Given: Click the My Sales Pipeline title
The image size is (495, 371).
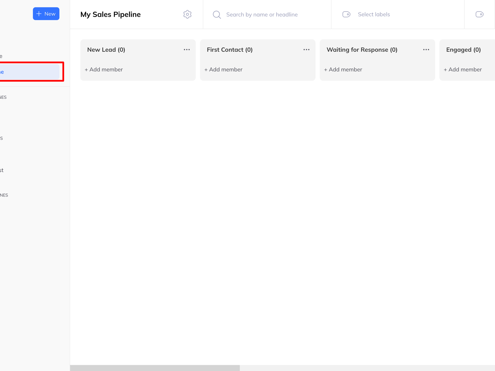Looking at the screenshot, I should 110,15.
